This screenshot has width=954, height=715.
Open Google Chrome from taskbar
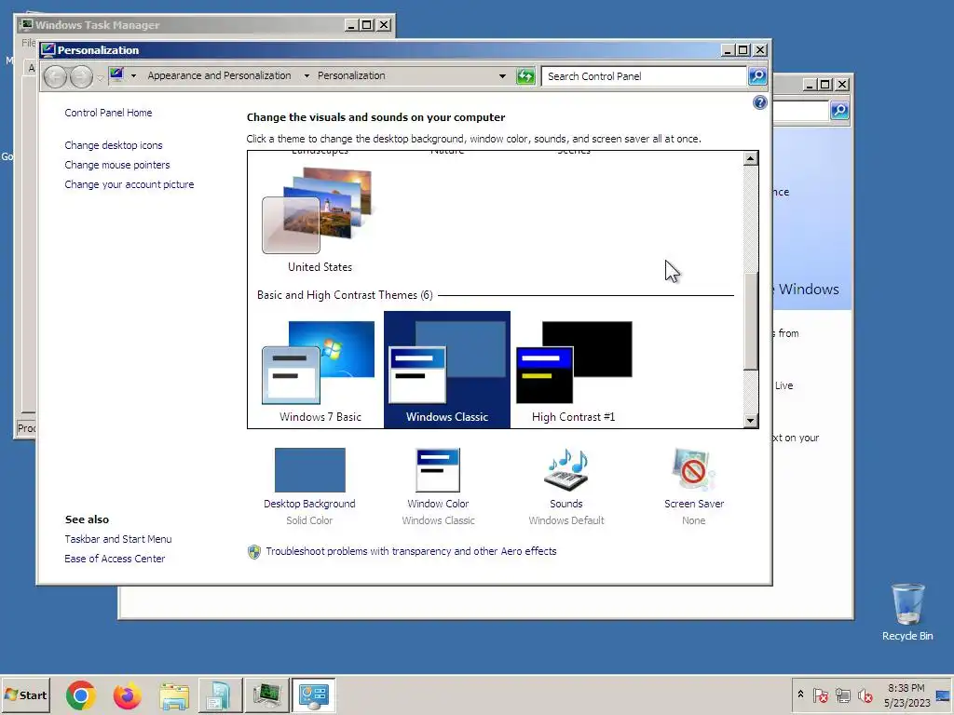pyautogui.click(x=81, y=695)
